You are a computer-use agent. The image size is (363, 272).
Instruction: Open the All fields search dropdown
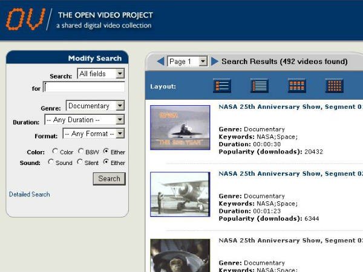coord(101,74)
